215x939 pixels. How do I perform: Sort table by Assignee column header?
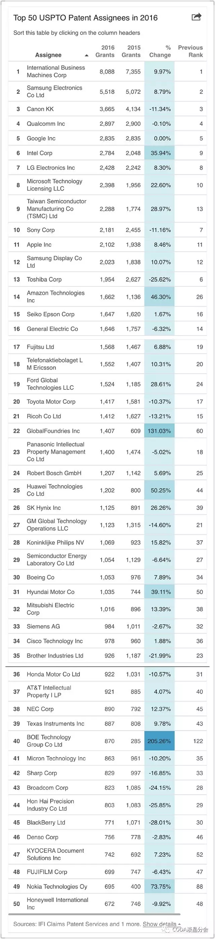[48, 55]
